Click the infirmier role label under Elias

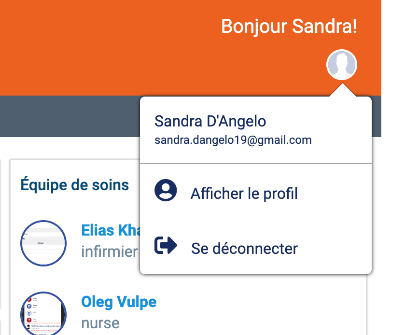[x=110, y=251]
